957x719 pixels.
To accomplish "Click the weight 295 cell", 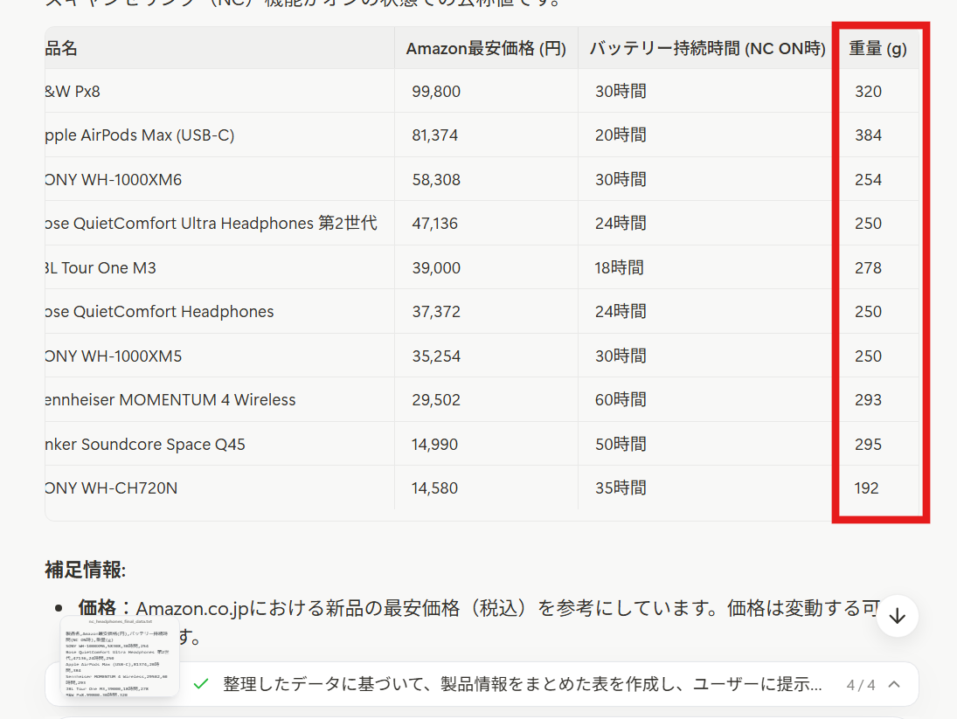I will 868,445.
